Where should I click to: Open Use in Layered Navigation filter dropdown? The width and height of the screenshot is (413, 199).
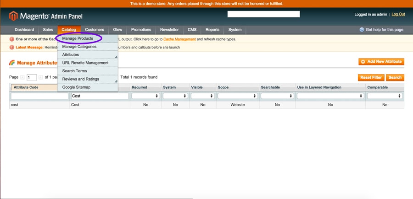click(330, 96)
